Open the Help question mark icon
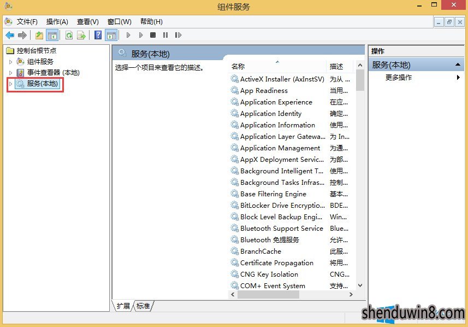 pos(98,35)
